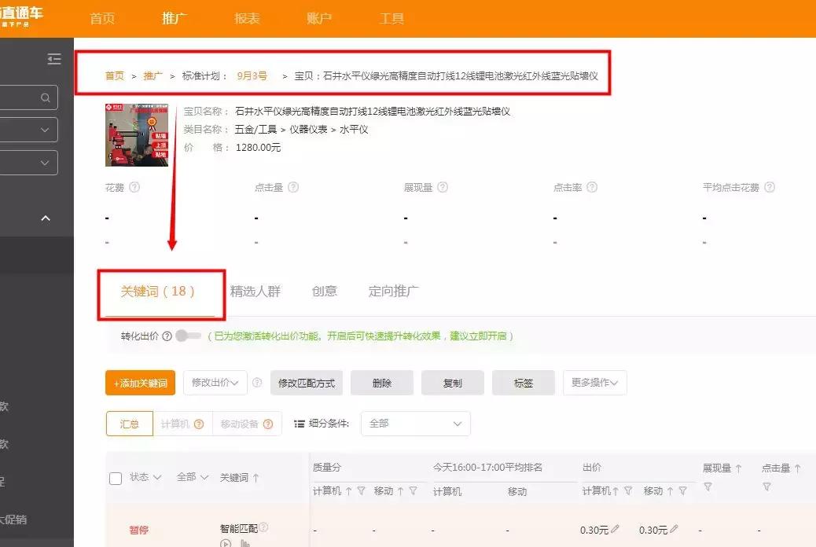Screen dimensions: 816x547
Task: Follow the 首页 breadcrumb link
Action: pos(114,76)
